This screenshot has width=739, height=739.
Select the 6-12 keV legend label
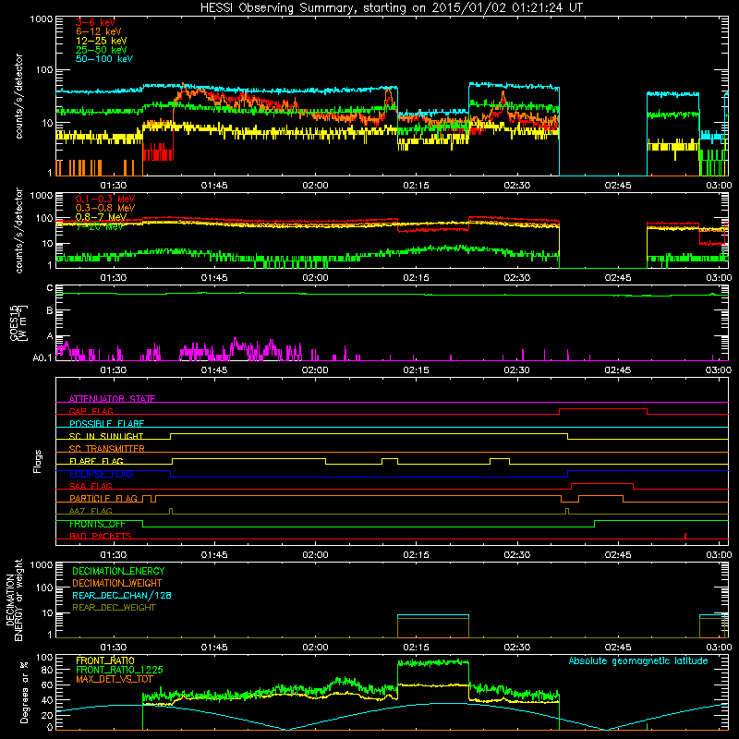[99, 31]
